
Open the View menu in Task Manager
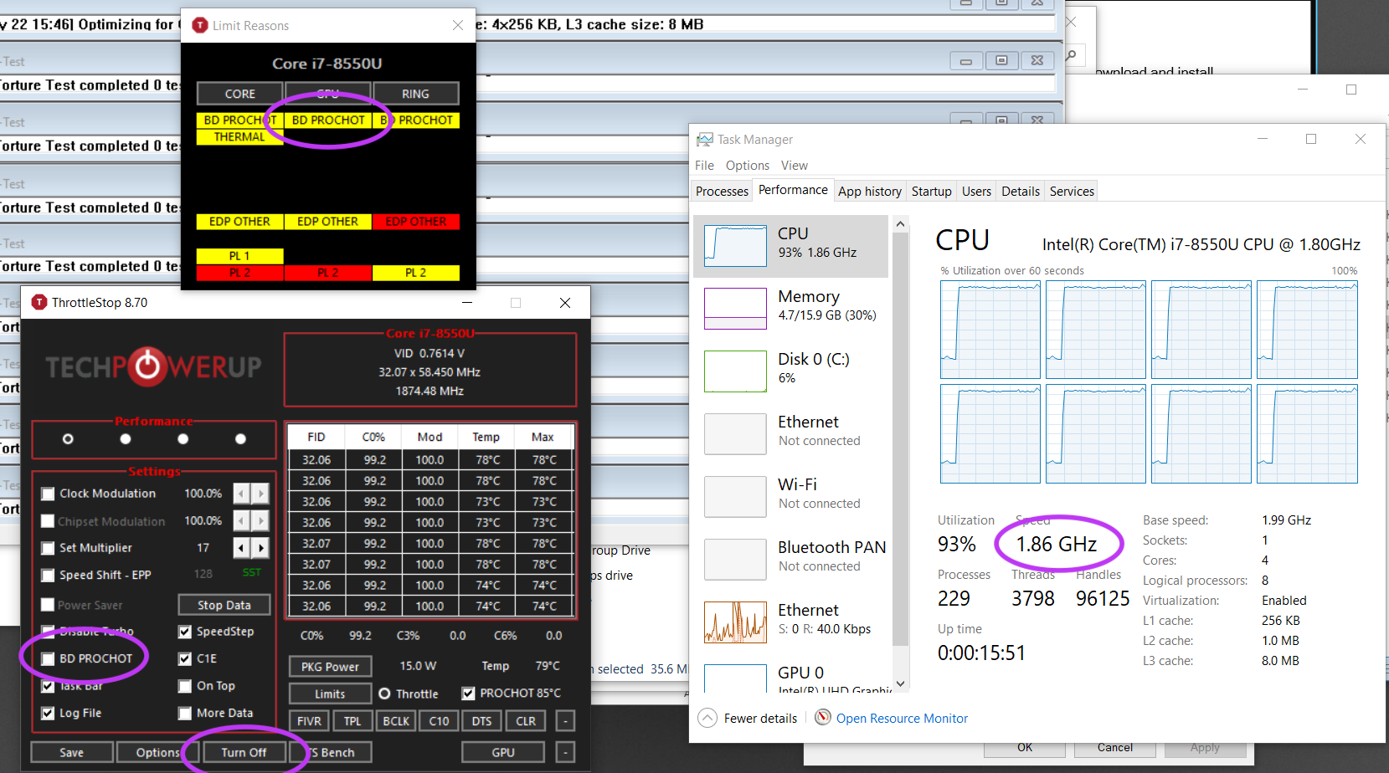click(795, 166)
